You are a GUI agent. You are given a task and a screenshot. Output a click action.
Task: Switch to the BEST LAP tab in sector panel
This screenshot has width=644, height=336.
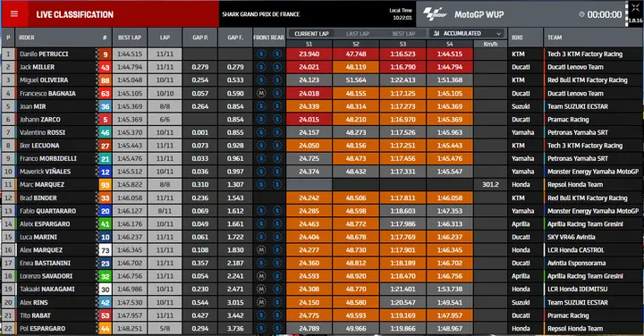[403, 34]
